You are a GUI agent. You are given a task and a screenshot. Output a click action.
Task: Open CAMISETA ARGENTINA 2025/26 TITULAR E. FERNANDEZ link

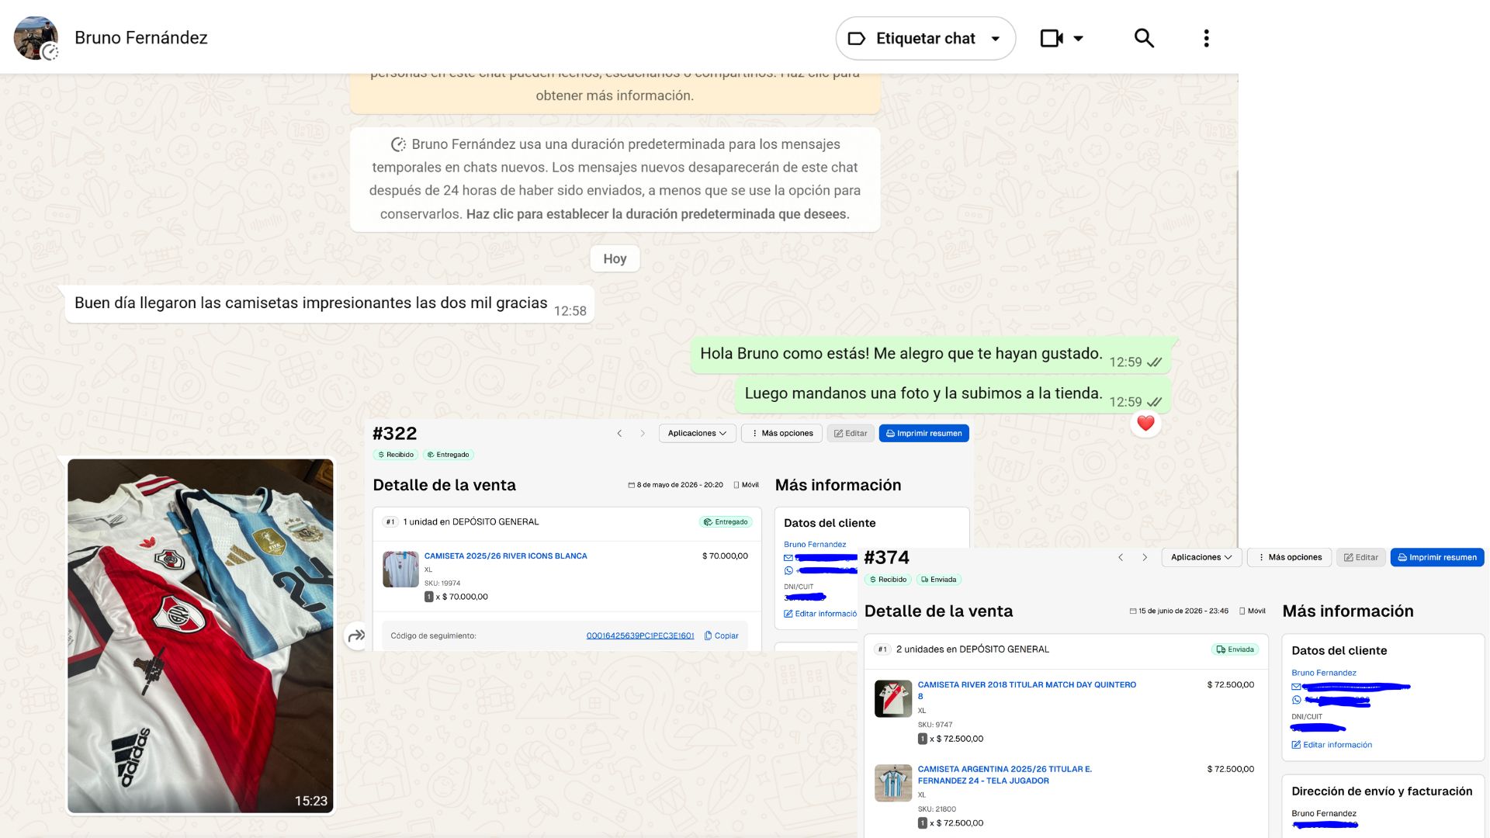(1005, 774)
